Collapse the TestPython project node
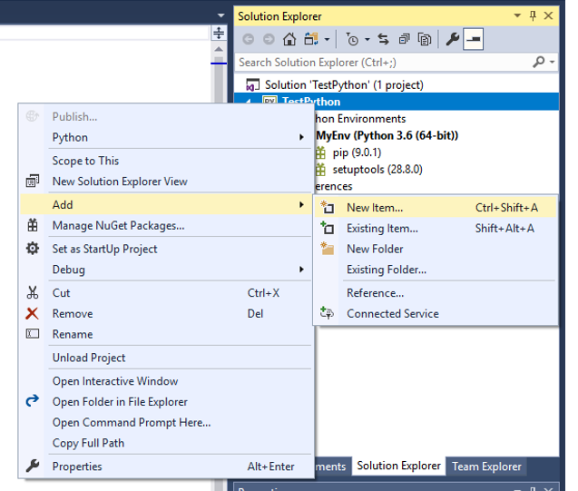 point(249,103)
